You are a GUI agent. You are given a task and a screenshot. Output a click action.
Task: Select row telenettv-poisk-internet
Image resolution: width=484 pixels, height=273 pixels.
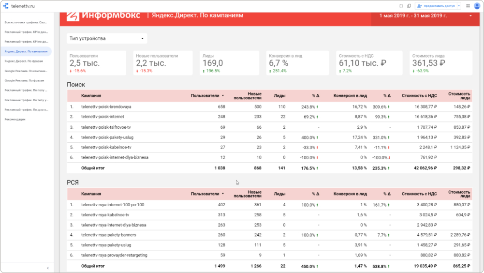[269, 117]
